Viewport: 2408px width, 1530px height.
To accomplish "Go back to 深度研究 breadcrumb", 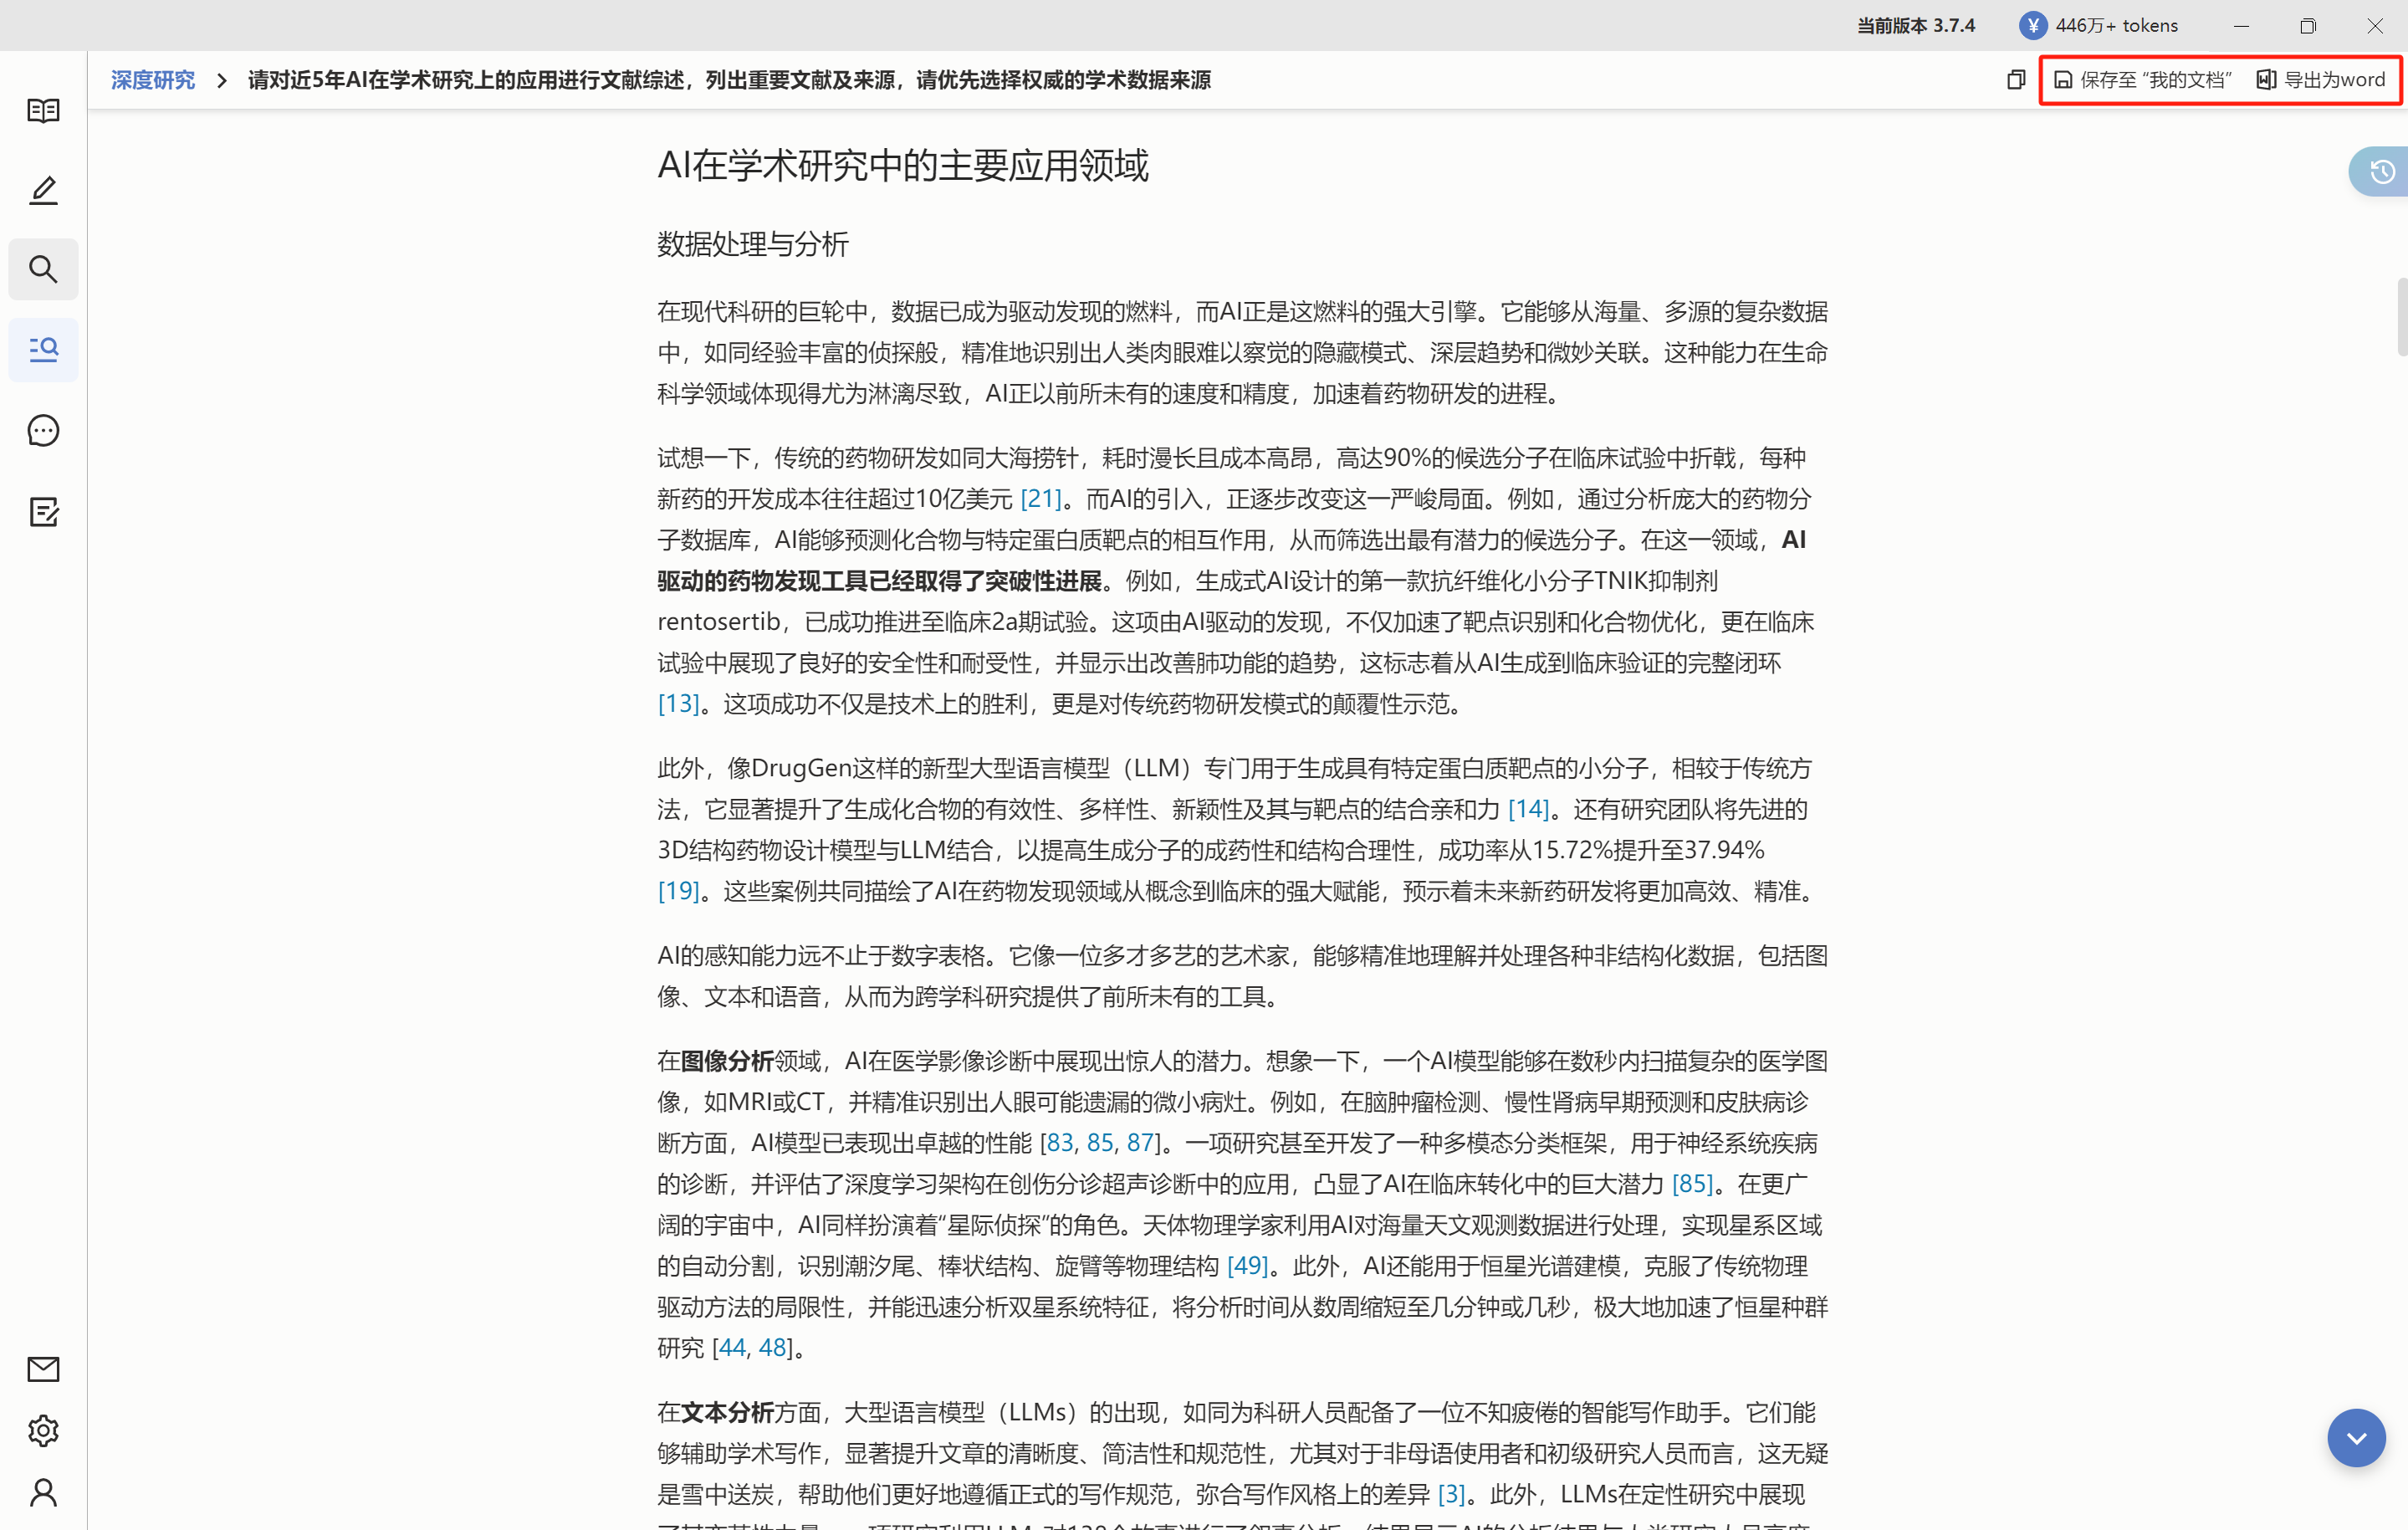I will coord(153,80).
